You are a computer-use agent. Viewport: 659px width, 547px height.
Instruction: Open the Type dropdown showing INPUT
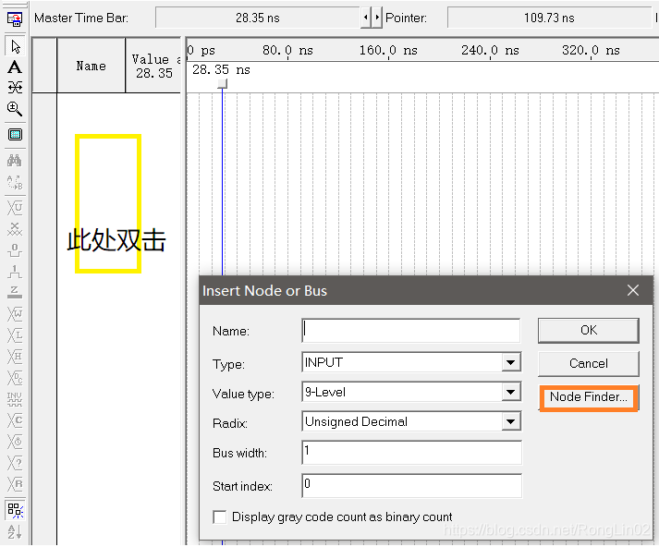pyautogui.click(x=510, y=362)
